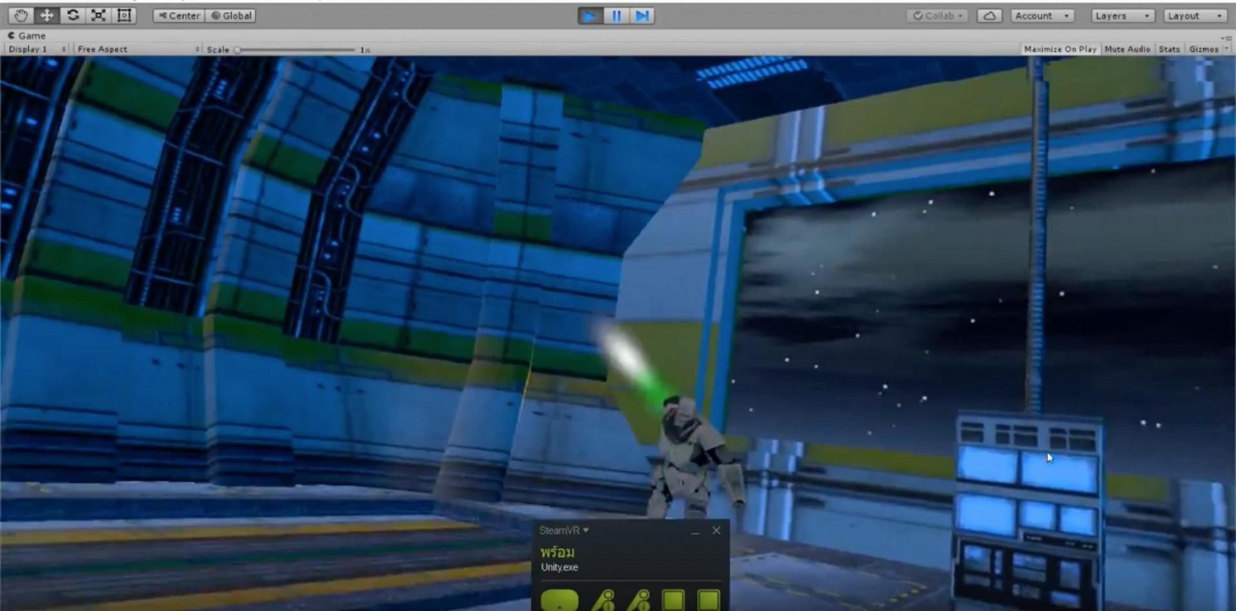The height and width of the screenshot is (611, 1236).
Task: Click the SteamVR headset status icon
Action: click(x=559, y=600)
